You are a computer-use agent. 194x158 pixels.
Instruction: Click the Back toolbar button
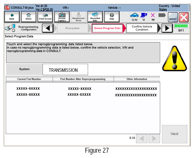(x=12, y=17)
